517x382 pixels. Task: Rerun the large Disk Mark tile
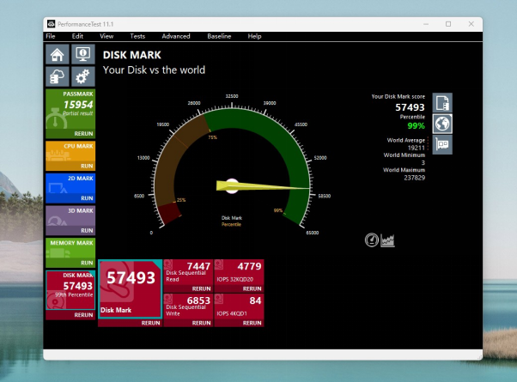150,323
